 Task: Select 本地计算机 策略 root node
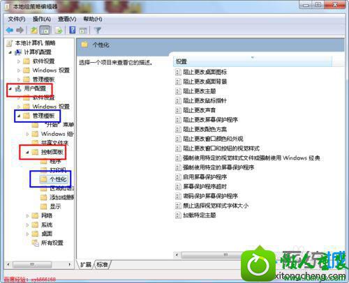(x=35, y=43)
